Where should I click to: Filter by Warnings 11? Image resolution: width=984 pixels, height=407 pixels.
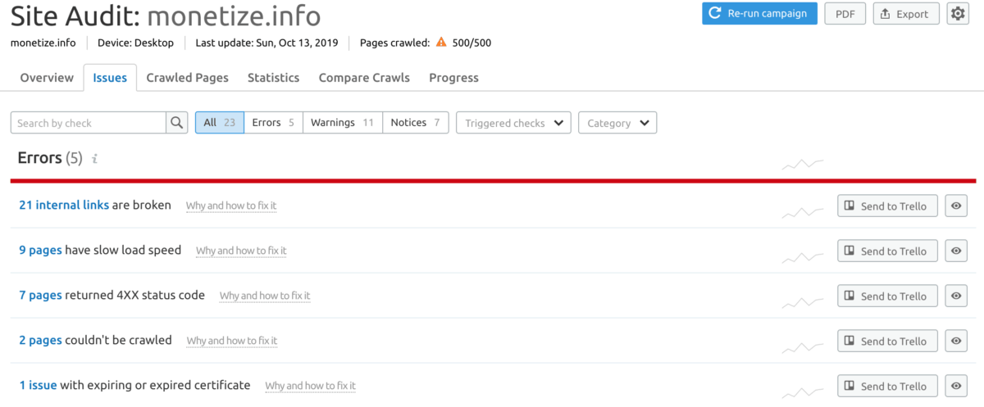(342, 123)
